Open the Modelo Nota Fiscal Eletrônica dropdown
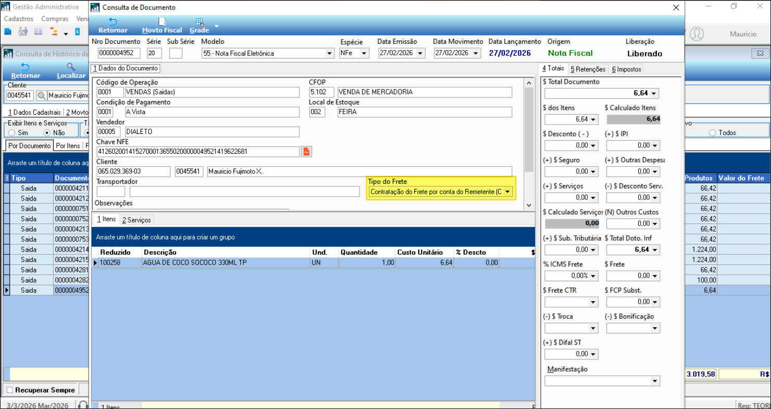Screen dimensions: 771x409 [x=329, y=53]
